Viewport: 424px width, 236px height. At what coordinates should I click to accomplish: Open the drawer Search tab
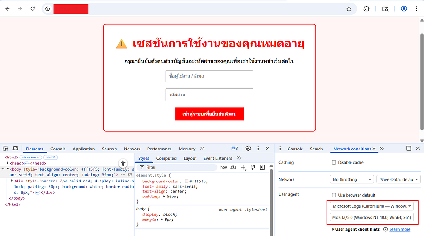pyautogui.click(x=317, y=149)
